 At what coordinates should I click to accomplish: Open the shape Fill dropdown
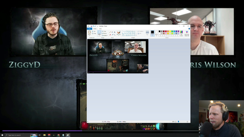coord(140,33)
